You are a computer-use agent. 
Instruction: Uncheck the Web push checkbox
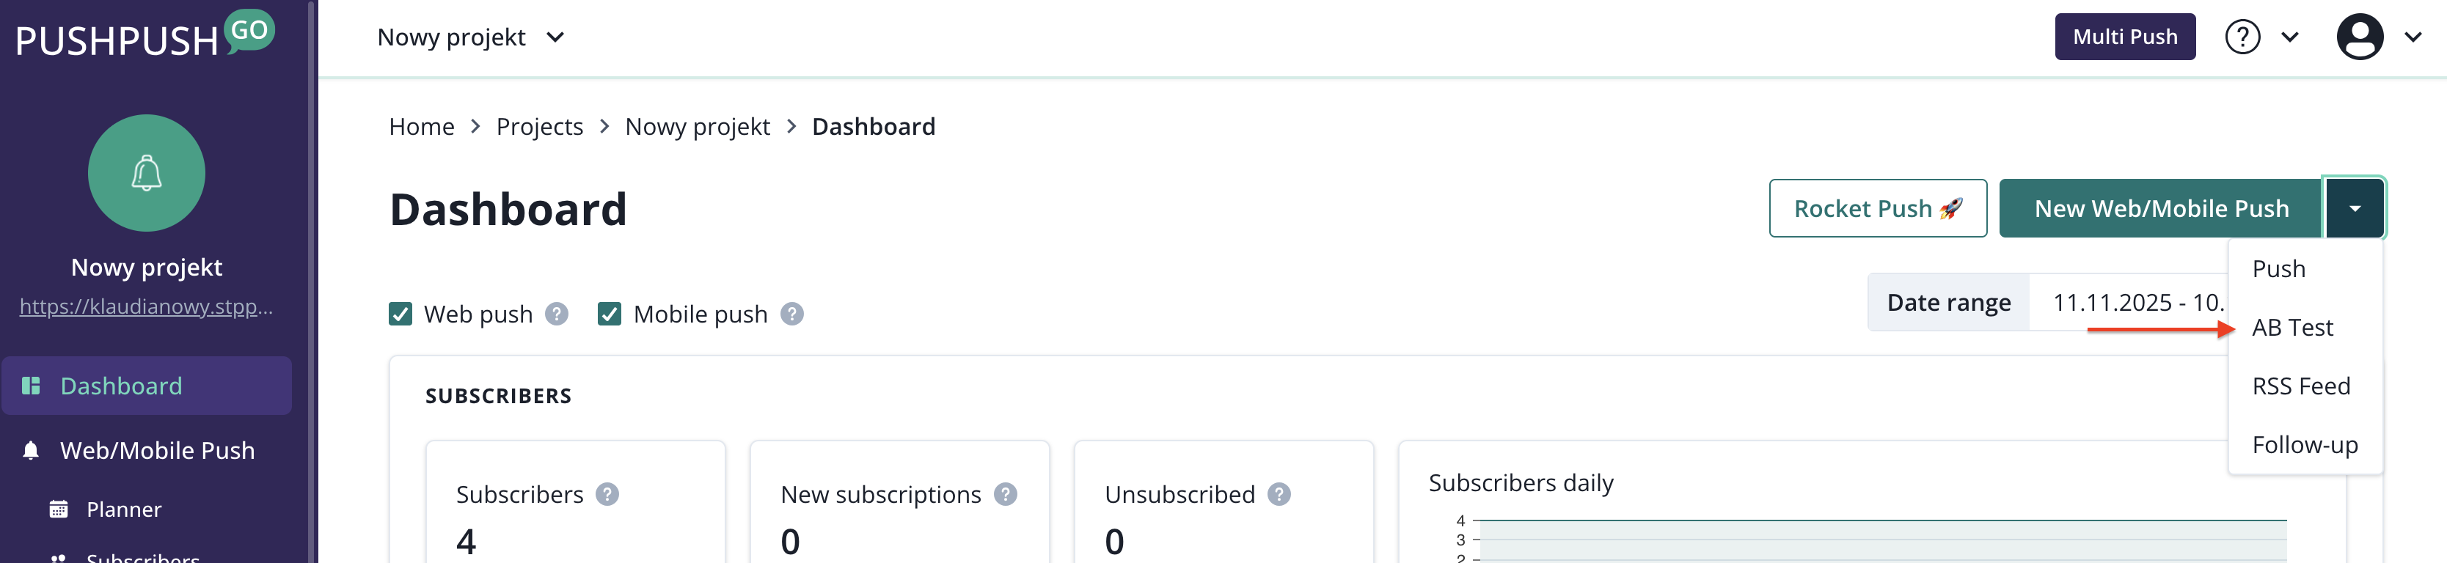click(401, 314)
